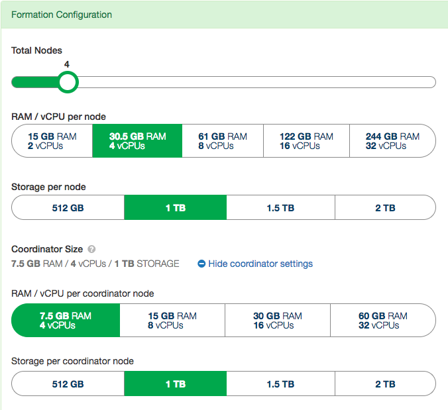Click the Storage per node label
The height and width of the screenshot is (410, 448).
pos(48,187)
